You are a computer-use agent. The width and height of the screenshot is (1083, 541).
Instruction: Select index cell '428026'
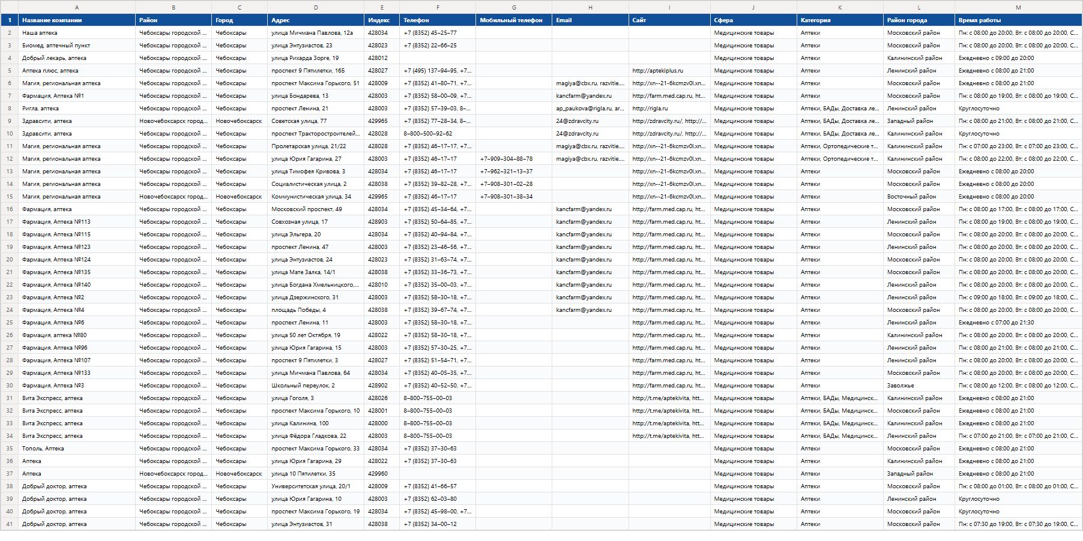(382, 398)
